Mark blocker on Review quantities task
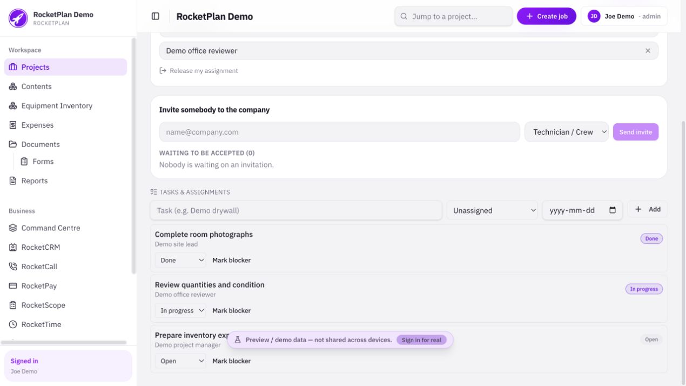The image size is (686, 386). pyautogui.click(x=231, y=310)
